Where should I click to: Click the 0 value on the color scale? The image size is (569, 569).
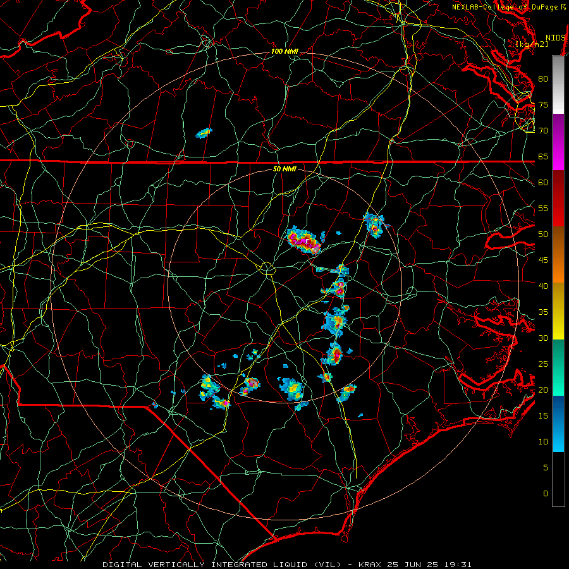[546, 494]
